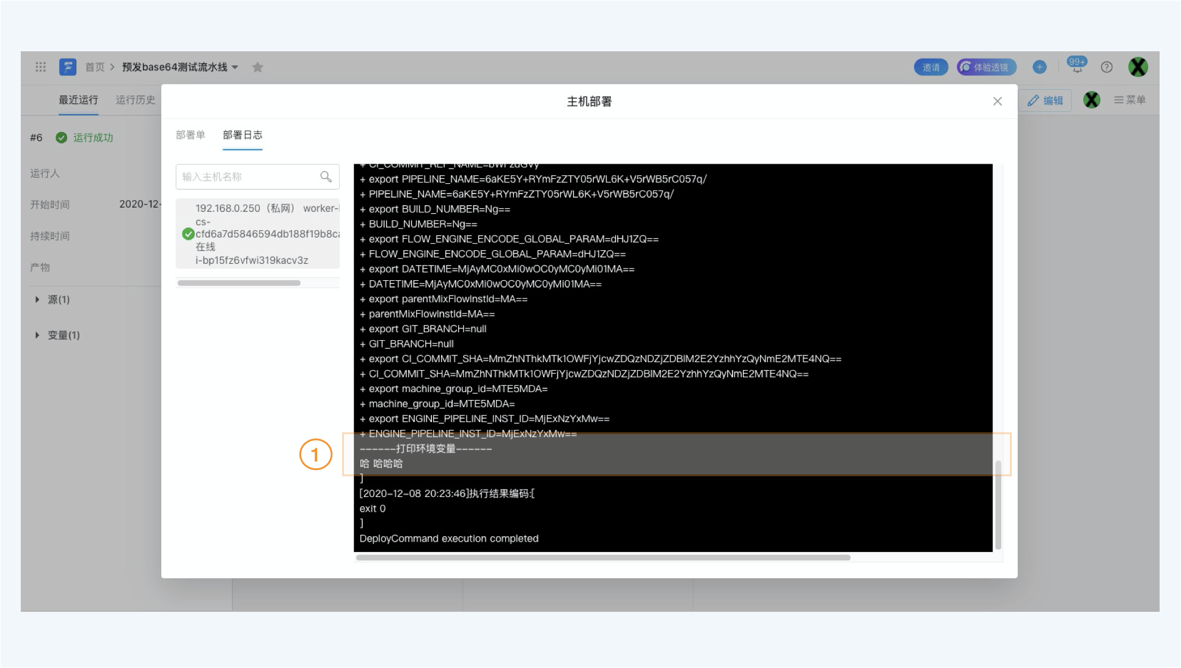
Task: Expand the 源(1) section
Action: pos(53,300)
